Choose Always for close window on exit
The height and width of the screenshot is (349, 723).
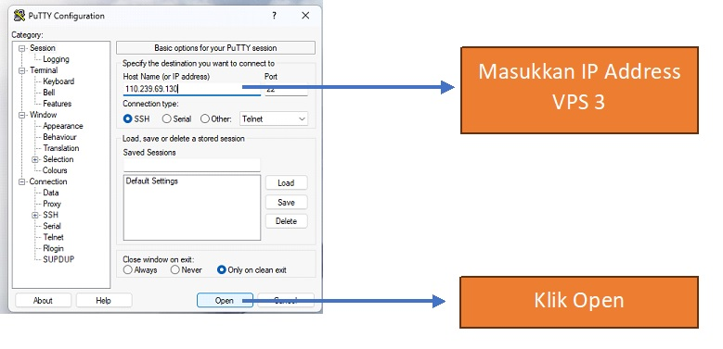[128, 270]
